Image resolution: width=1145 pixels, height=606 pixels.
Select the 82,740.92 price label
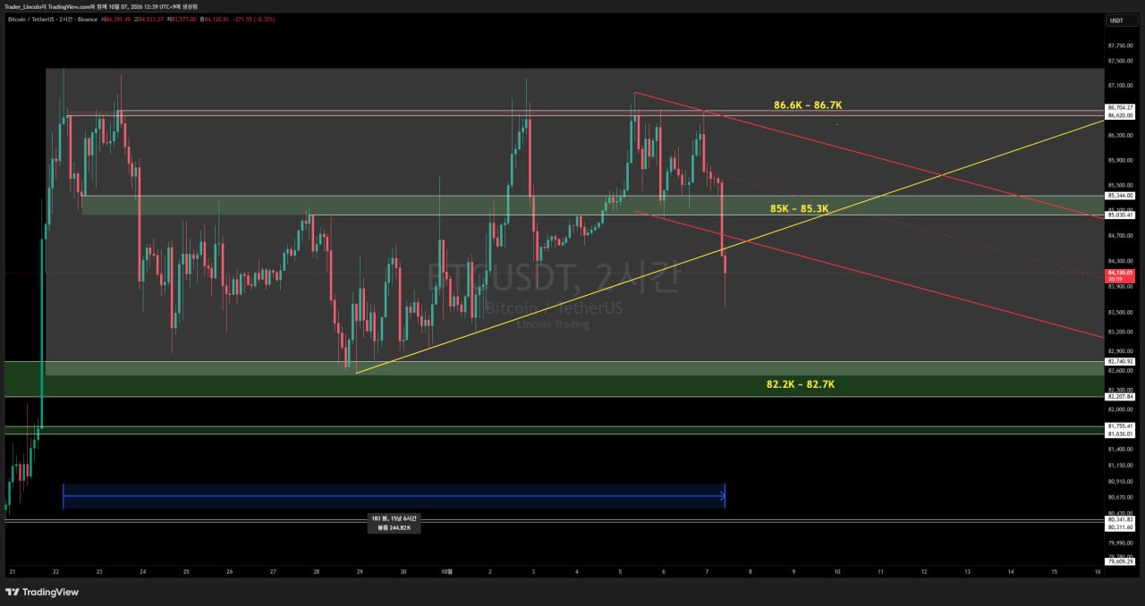pos(1120,361)
